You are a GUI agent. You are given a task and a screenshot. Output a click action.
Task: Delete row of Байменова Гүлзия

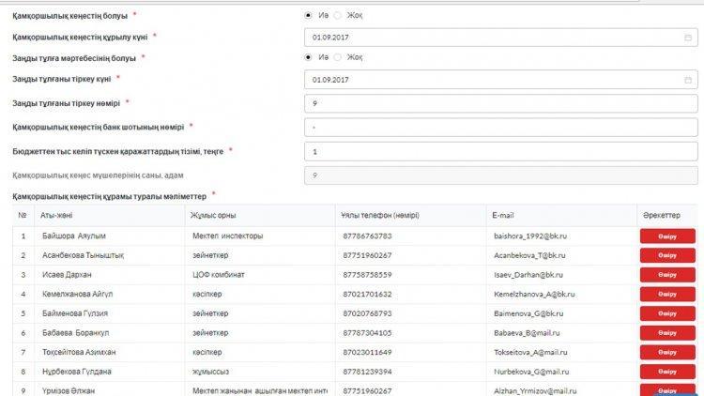[x=667, y=313]
